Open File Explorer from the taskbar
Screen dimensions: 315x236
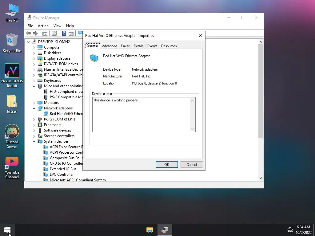point(150,230)
